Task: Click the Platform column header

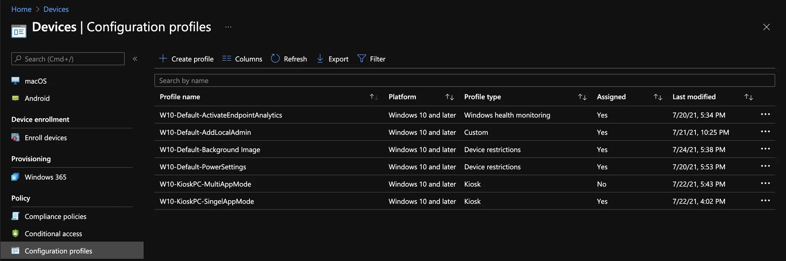Action: point(402,97)
